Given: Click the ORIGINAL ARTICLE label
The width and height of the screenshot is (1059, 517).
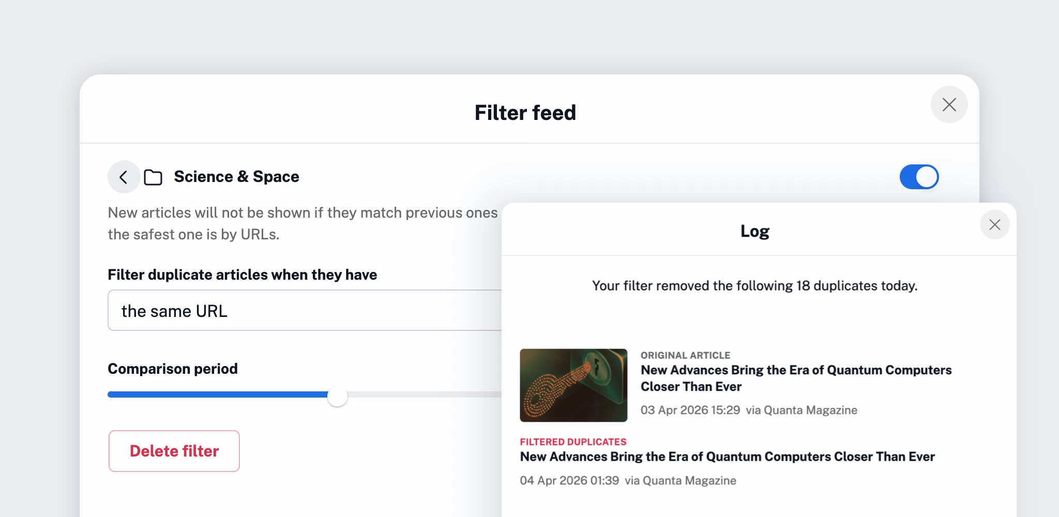Looking at the screenshot, I should click(685, 355).
